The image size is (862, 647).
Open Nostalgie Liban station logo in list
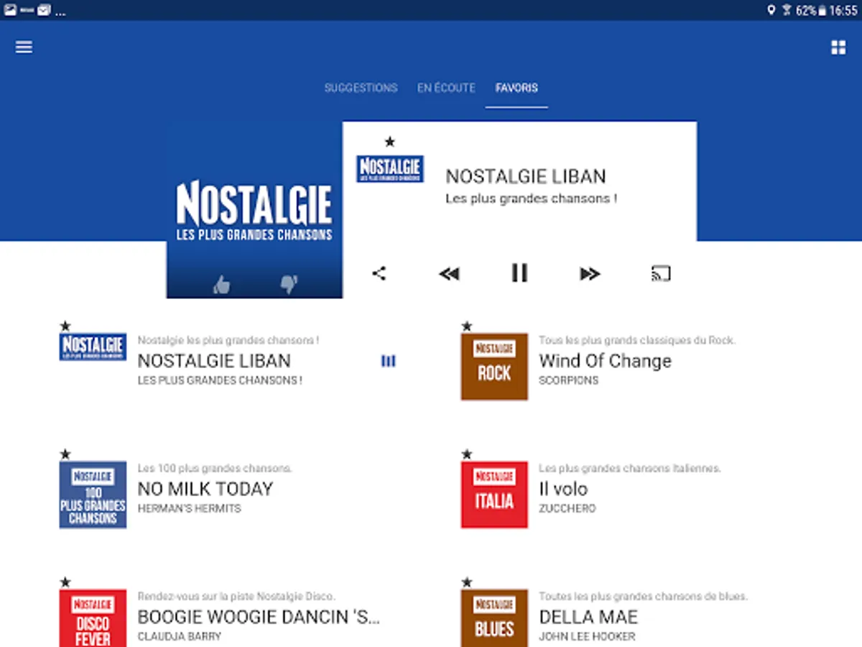coord(93,347)
